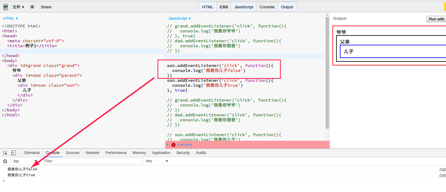Switch to the DevTools Console tab
The width and height of the screenshot is (446, 192).
pyautogui.click(x=53, y=153)
